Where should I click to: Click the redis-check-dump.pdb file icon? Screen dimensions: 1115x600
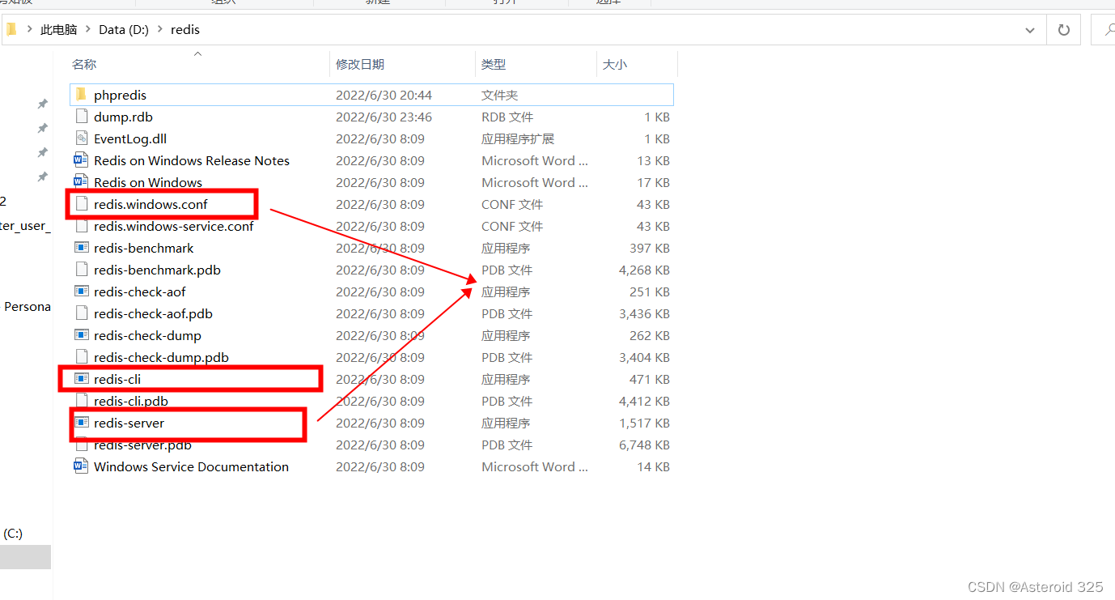coord(81,357)
